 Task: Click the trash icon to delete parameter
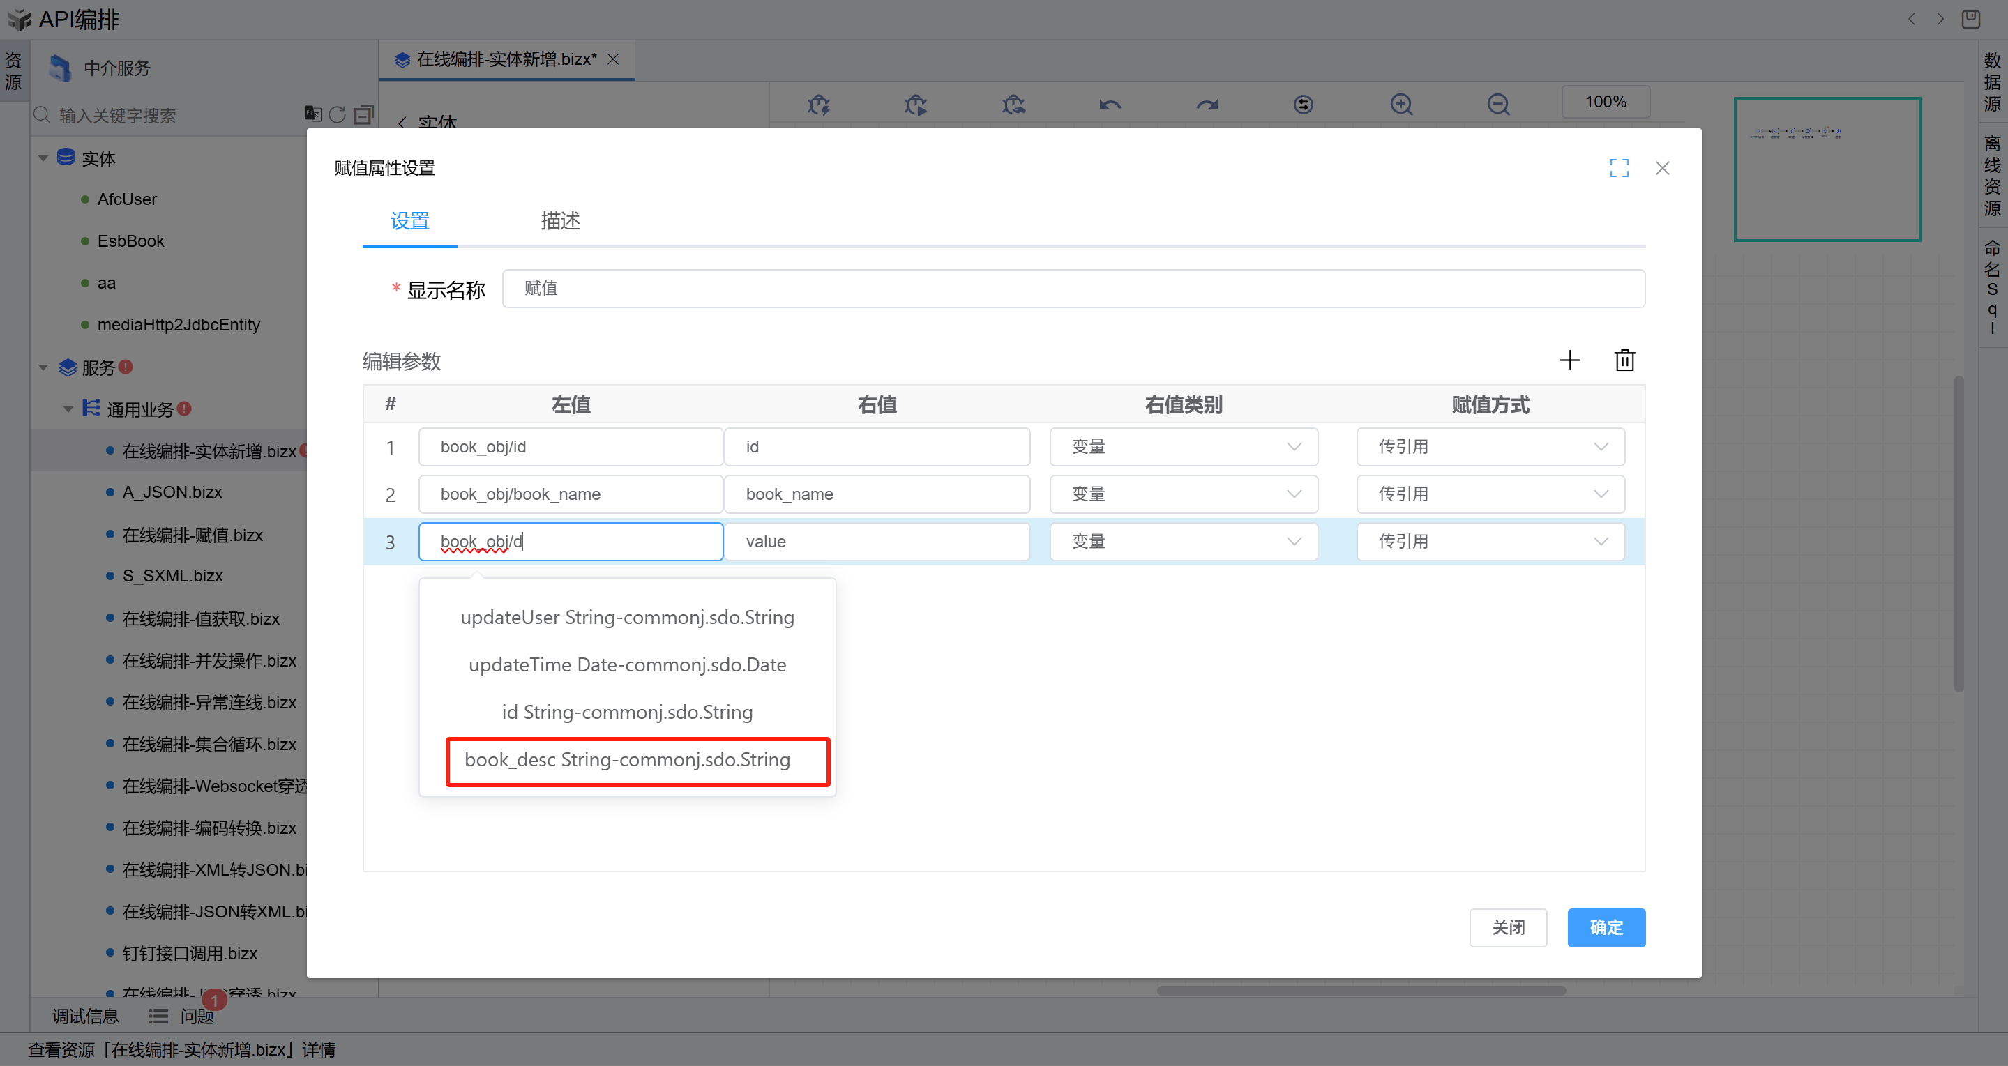1624,360
